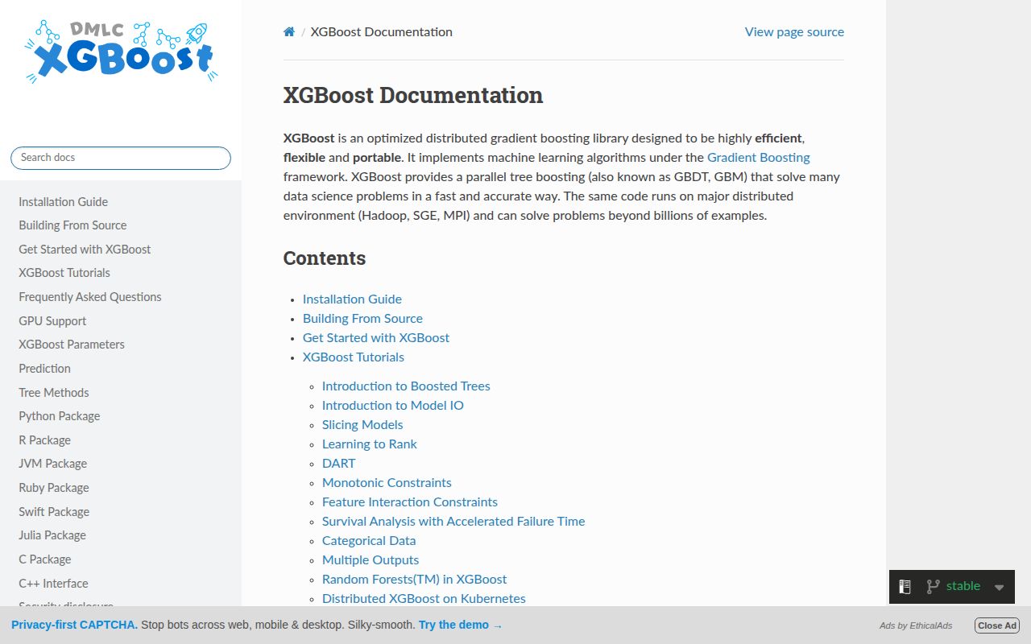
Task: Click Ads by EthicalAds label
Action: pyautogui.click(x=916, y=625)
